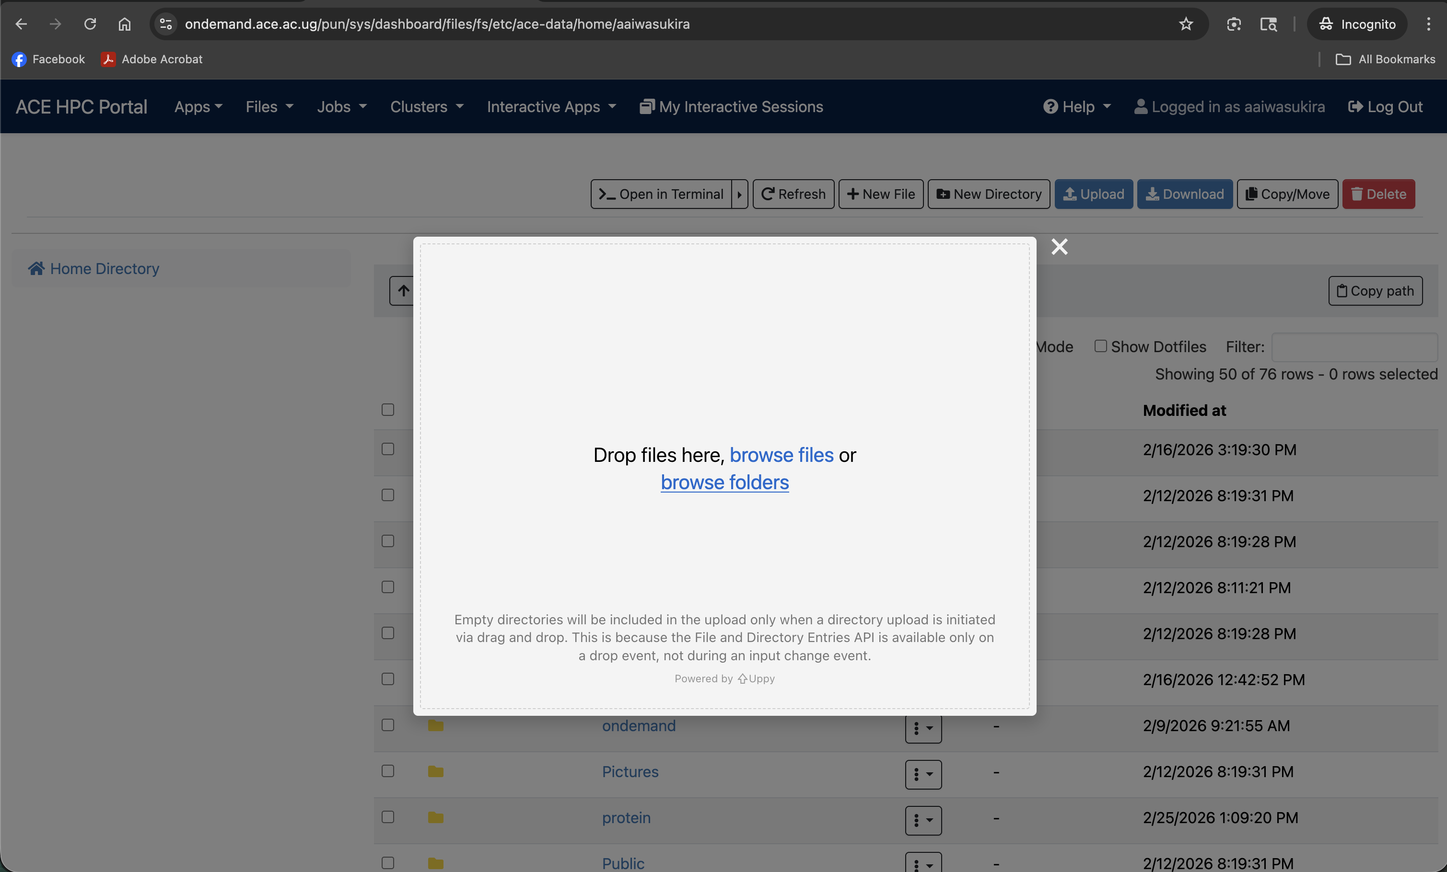Click the Copy path clipboard button

[1375, 291]
